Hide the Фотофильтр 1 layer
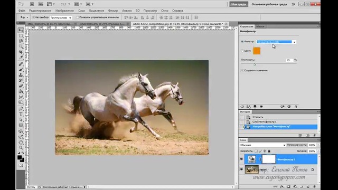 coord(241,159)
